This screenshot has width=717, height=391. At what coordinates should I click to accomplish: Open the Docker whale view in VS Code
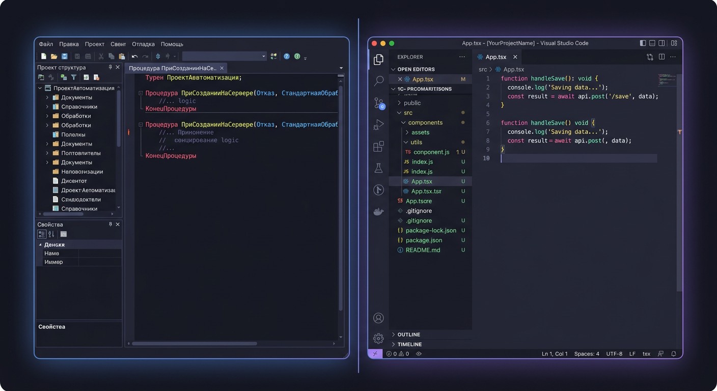[x=379, y=212]
